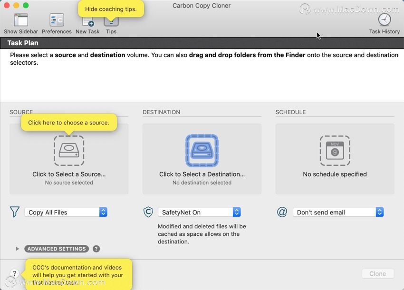404x290 pixels.
Task: Click the Clone button
Action: [x=378, y=273]
